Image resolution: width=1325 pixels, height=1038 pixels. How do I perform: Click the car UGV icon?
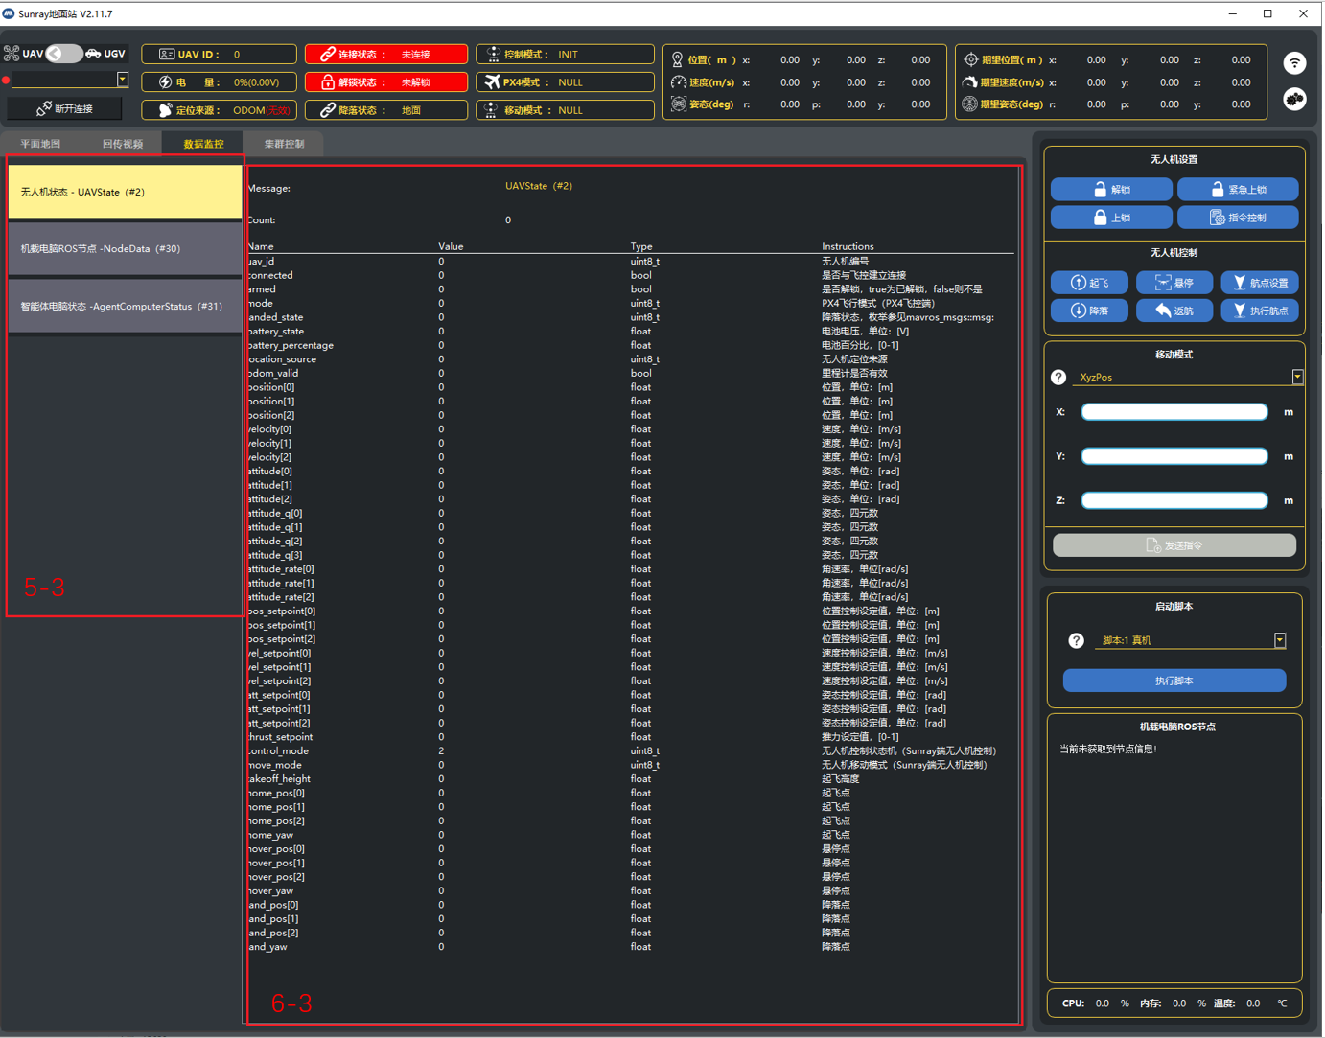click(93, 54)
